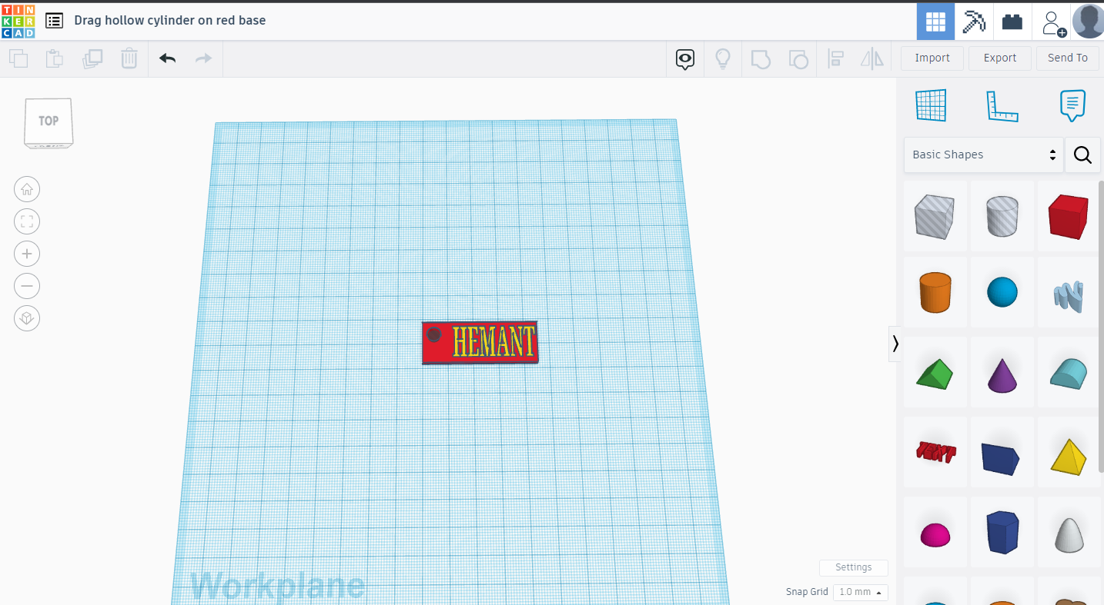Click the Export button
This screenshot has height=605, width=1104.
1000,58
